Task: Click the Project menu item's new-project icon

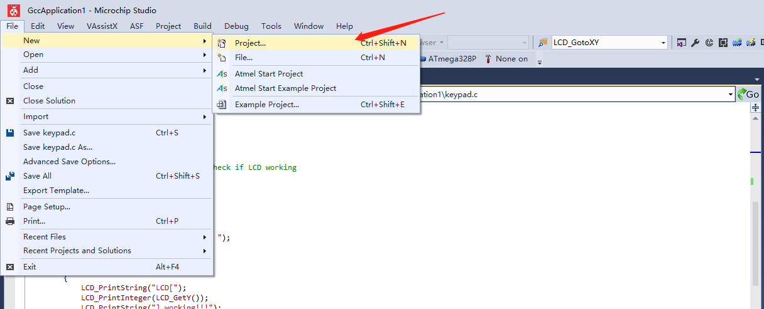Action: [222, 43]
